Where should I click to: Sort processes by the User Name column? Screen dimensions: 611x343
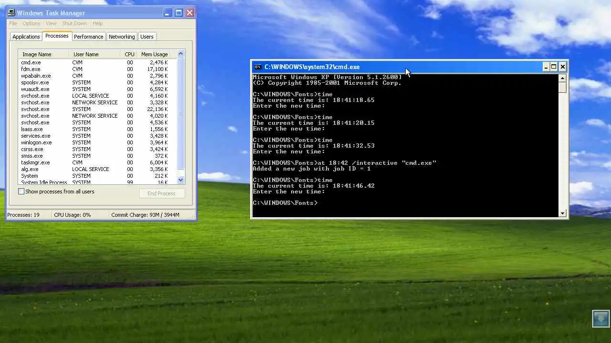tap(95, 54)
